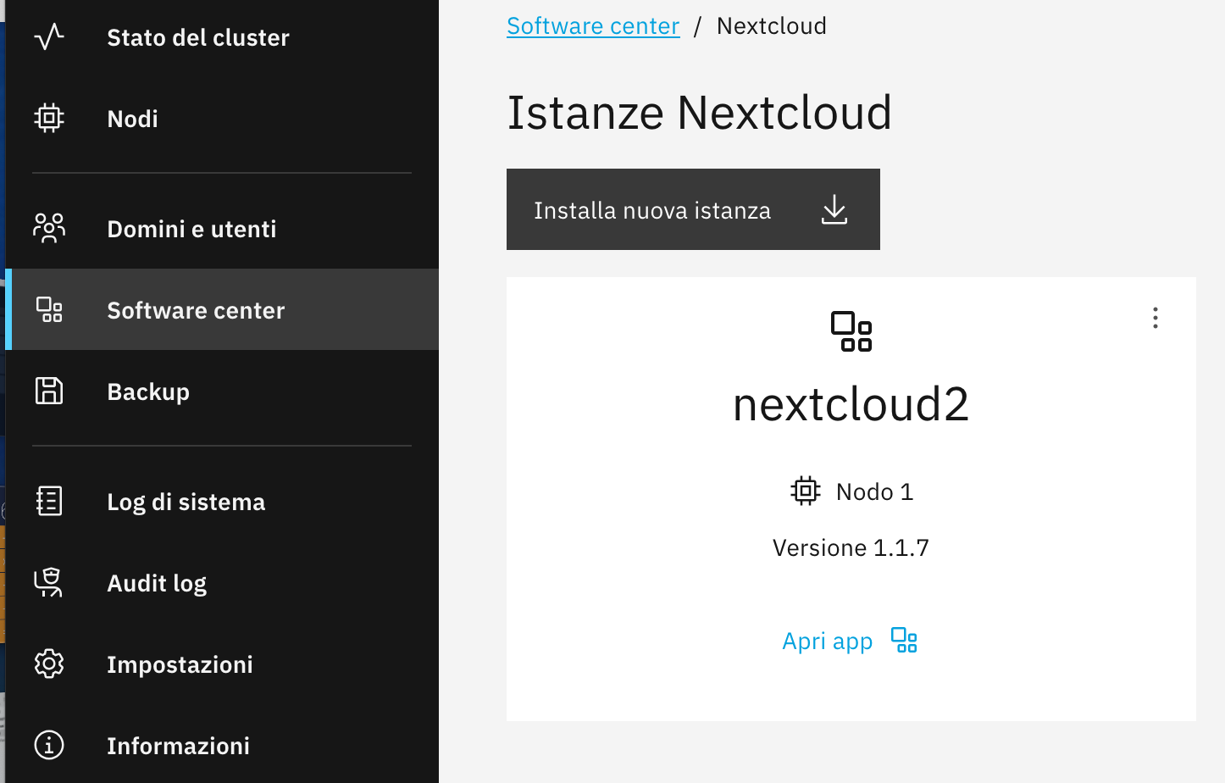Open the Backup section
This screenshot has width=1225, height=783.
[x=222, y=391]
